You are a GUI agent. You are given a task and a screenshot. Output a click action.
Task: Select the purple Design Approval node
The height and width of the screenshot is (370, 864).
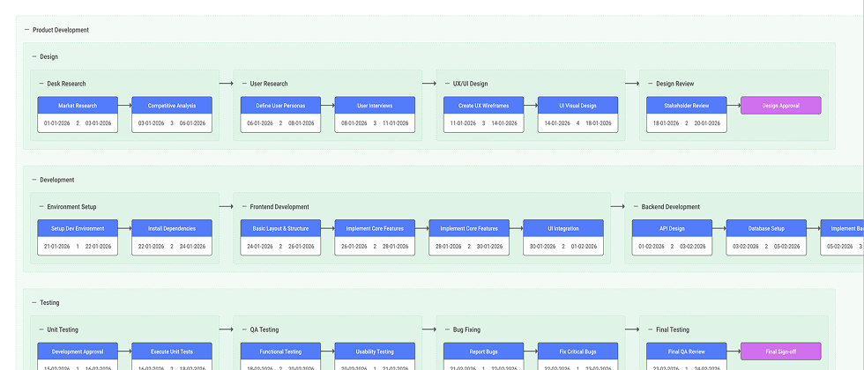tap(780, 106)
